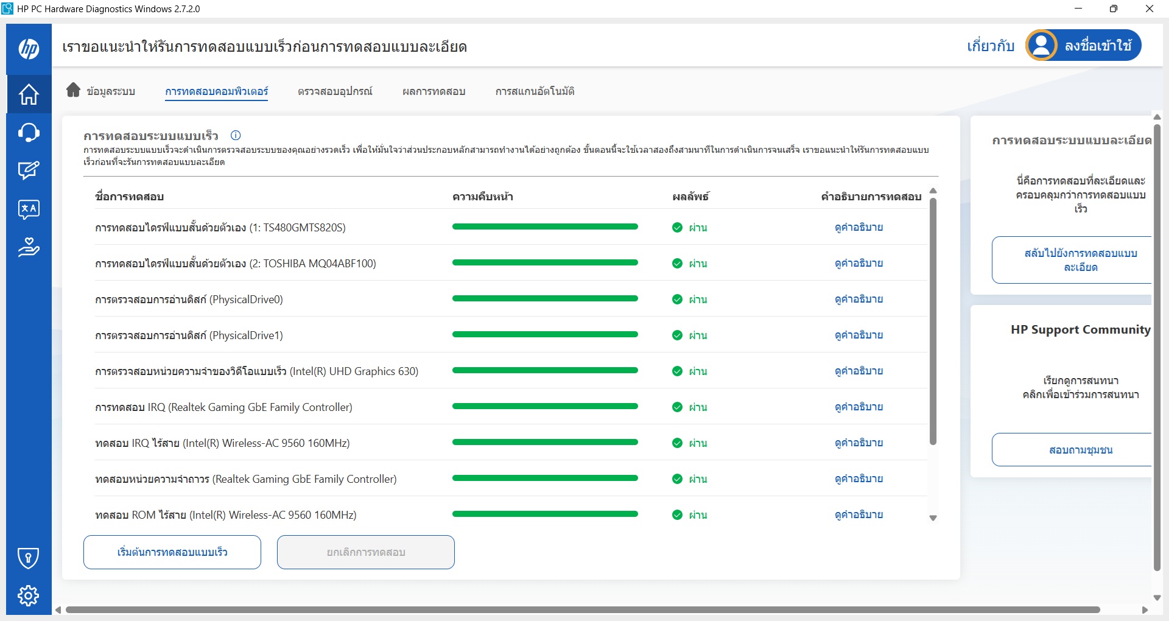Click the pass check for การทดสอบ IRQ Realtek row
Image resolution: width=1169 pixels, height=621 pixels.
coord(677,407)
